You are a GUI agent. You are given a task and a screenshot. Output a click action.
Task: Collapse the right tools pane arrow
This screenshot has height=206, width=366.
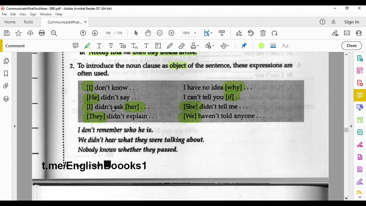tap(351, 126)
